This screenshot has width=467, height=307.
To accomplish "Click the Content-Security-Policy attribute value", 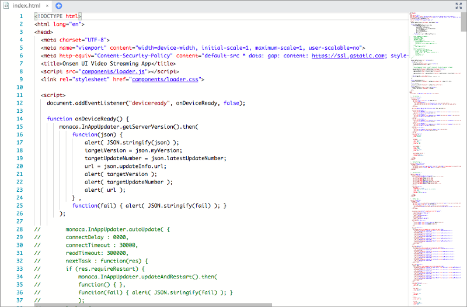I will (x=134, y=56).
